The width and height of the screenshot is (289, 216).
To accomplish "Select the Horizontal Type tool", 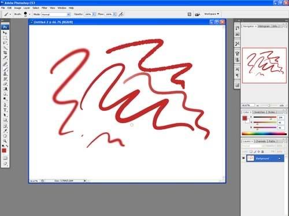I will (x=5, y=110).
